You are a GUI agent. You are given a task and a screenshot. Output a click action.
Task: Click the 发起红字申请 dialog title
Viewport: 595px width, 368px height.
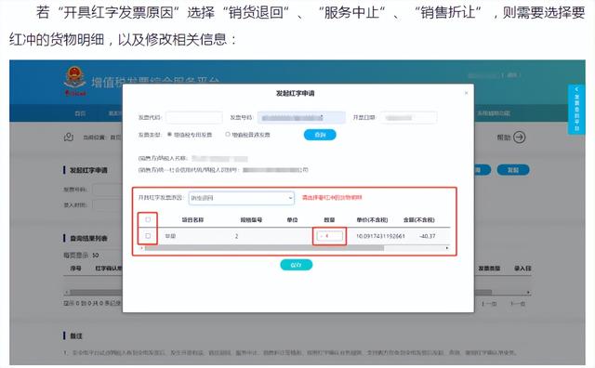click(295, 93)
